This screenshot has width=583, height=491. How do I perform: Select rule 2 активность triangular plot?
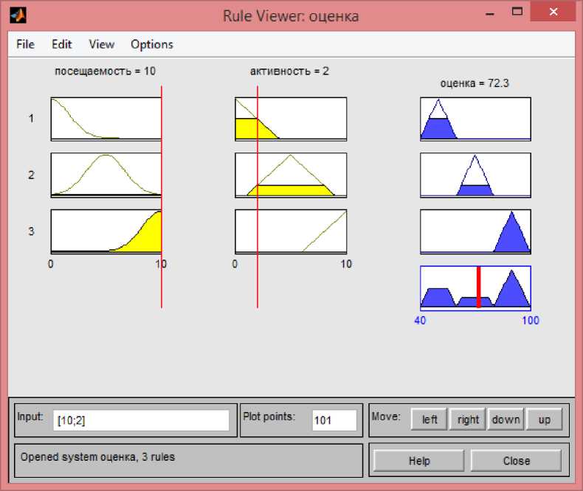point(290,175)
